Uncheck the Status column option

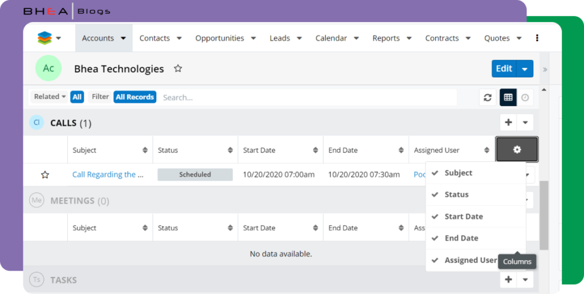pos(476,194)
